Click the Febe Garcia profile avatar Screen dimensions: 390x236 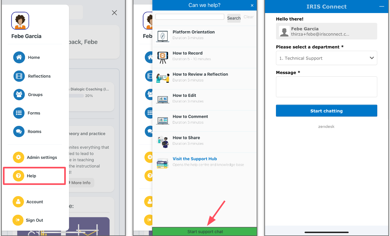[20, 20]
